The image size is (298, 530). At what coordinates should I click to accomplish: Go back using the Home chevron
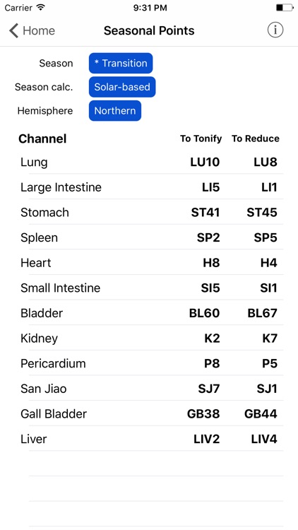(31, 30)
